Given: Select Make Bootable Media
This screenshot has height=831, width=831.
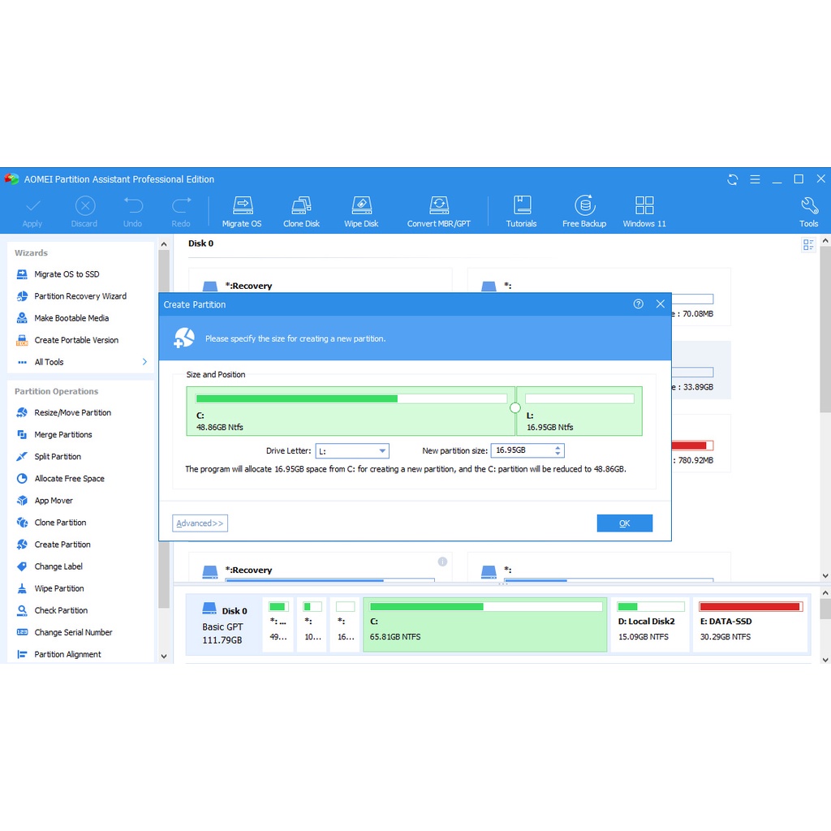Looking at the screenshot, I should tap(71, 318).
